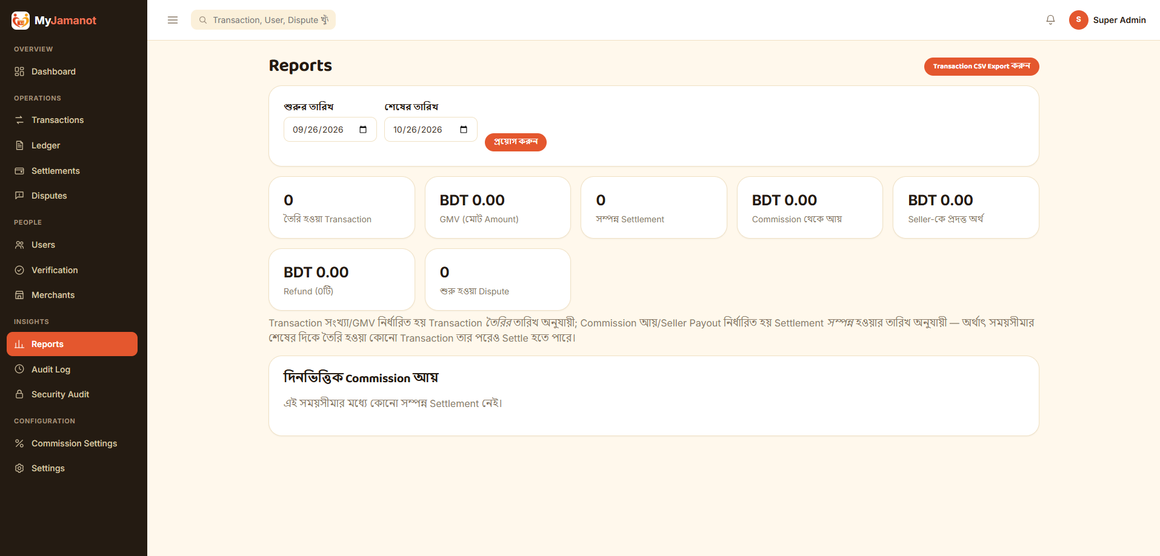The width and height of the screenshot is (1160, 556).
Task: Open the end date calendar picker
Action: pos(464,130)
